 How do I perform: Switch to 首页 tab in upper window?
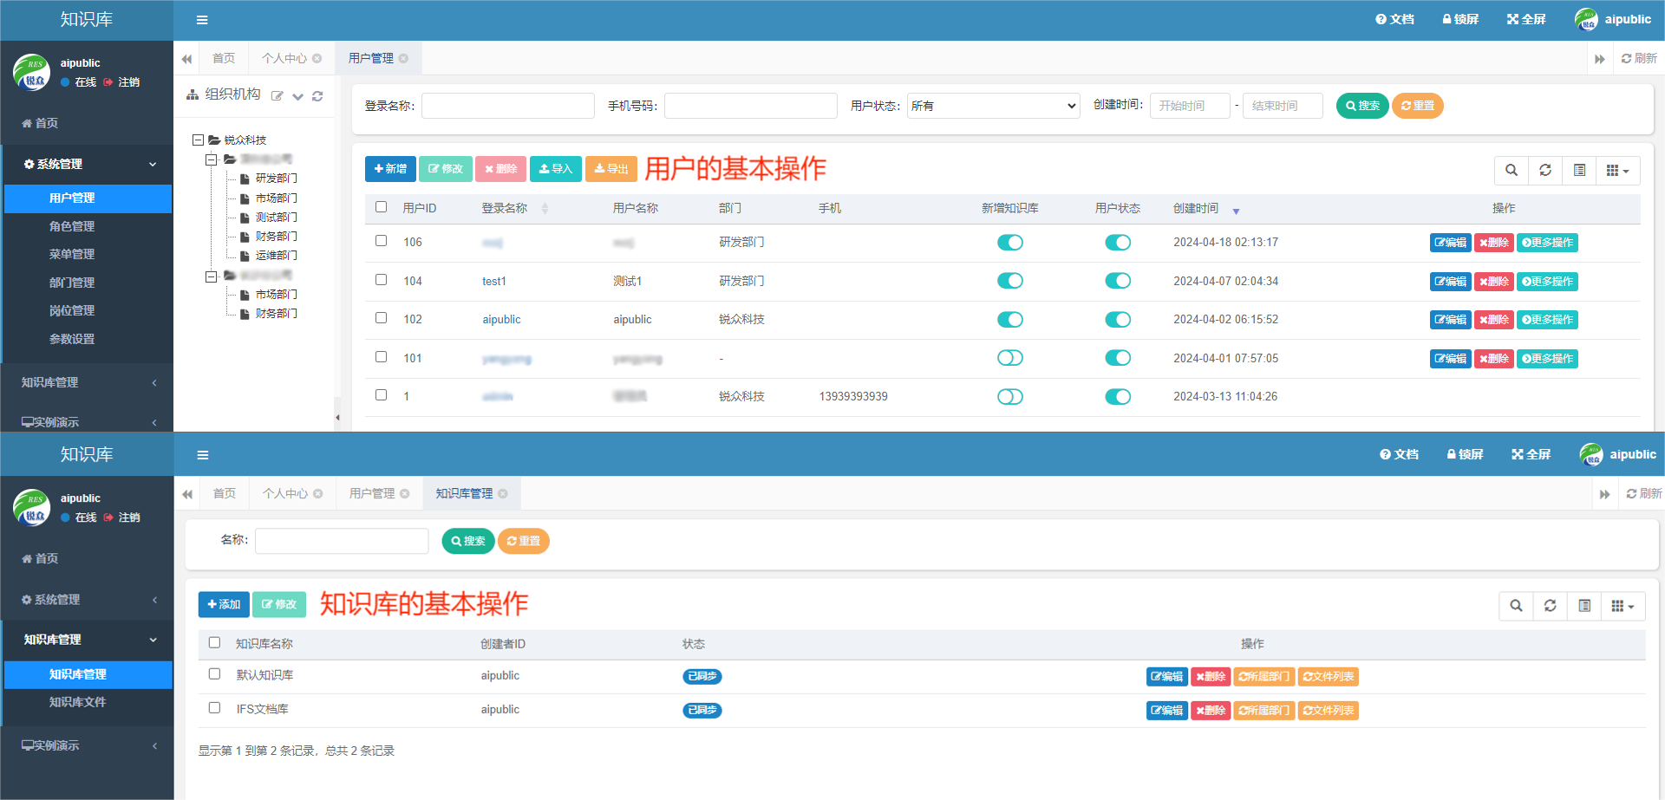click(x=224, y=58)
